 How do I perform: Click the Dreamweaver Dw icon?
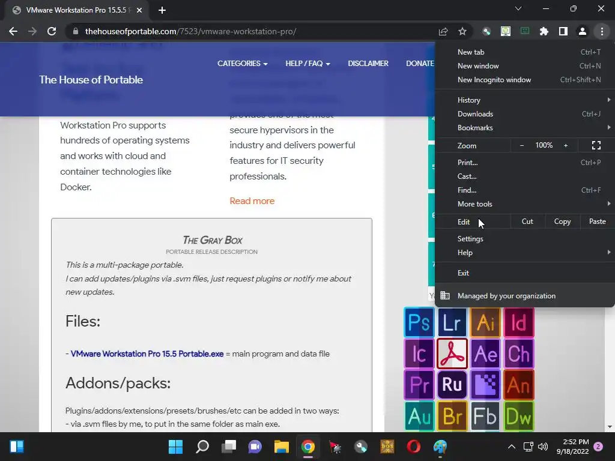click(x=519, y=416)
